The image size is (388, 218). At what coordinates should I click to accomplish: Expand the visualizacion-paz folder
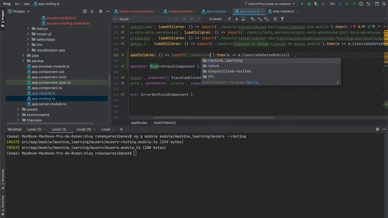28,50
